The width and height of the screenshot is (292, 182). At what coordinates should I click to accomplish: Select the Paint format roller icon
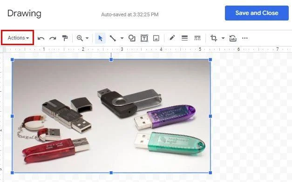click(65, 38)
